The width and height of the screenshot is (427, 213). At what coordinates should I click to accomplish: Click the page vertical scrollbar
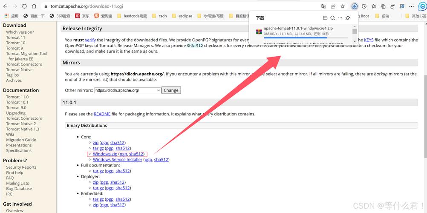click(x=425, y=116)
